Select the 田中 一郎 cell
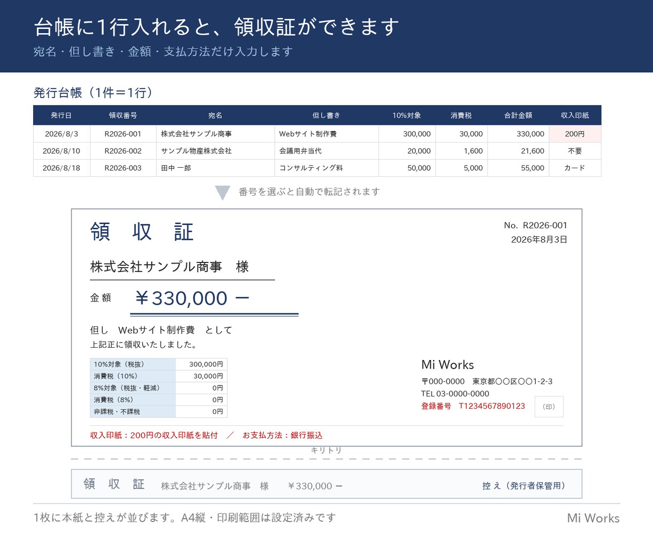 click(x=216, y=168)
